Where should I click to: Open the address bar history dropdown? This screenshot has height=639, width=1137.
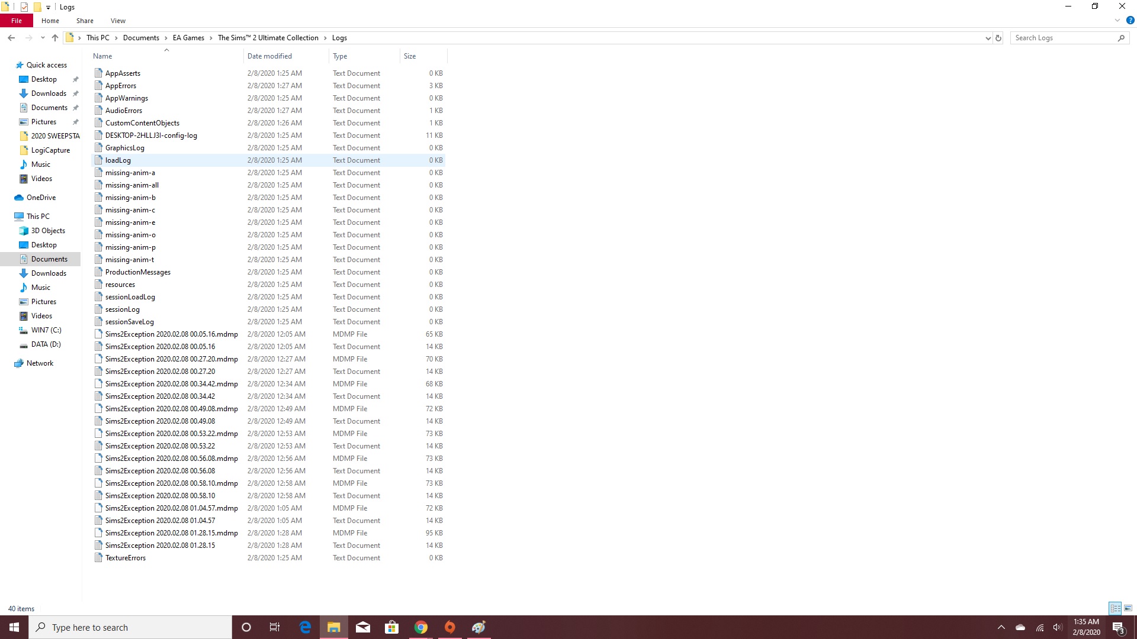988,38
